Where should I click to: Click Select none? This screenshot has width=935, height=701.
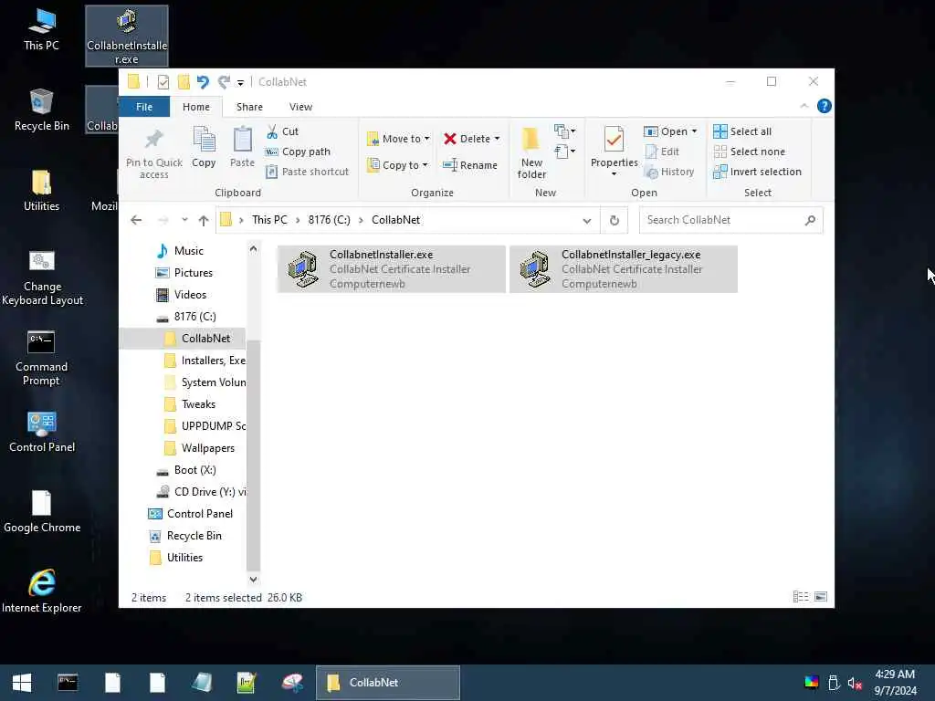[749, 152]
